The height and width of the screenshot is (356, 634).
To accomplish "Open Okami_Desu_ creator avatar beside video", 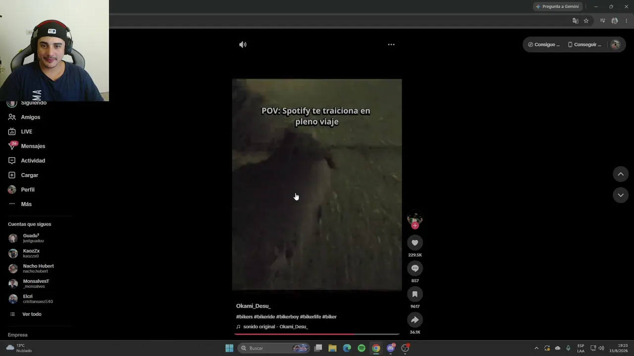I will click(x=415, y=219).
